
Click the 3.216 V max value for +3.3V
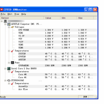tap(82, 36)
